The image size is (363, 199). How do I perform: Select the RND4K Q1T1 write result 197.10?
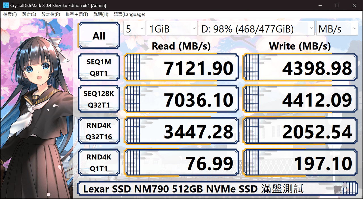(300, 162)
